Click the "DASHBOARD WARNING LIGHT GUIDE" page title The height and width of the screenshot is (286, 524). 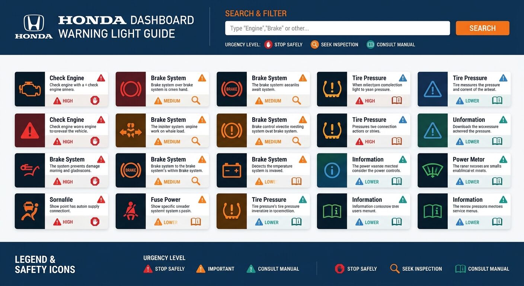coord(126,27)
